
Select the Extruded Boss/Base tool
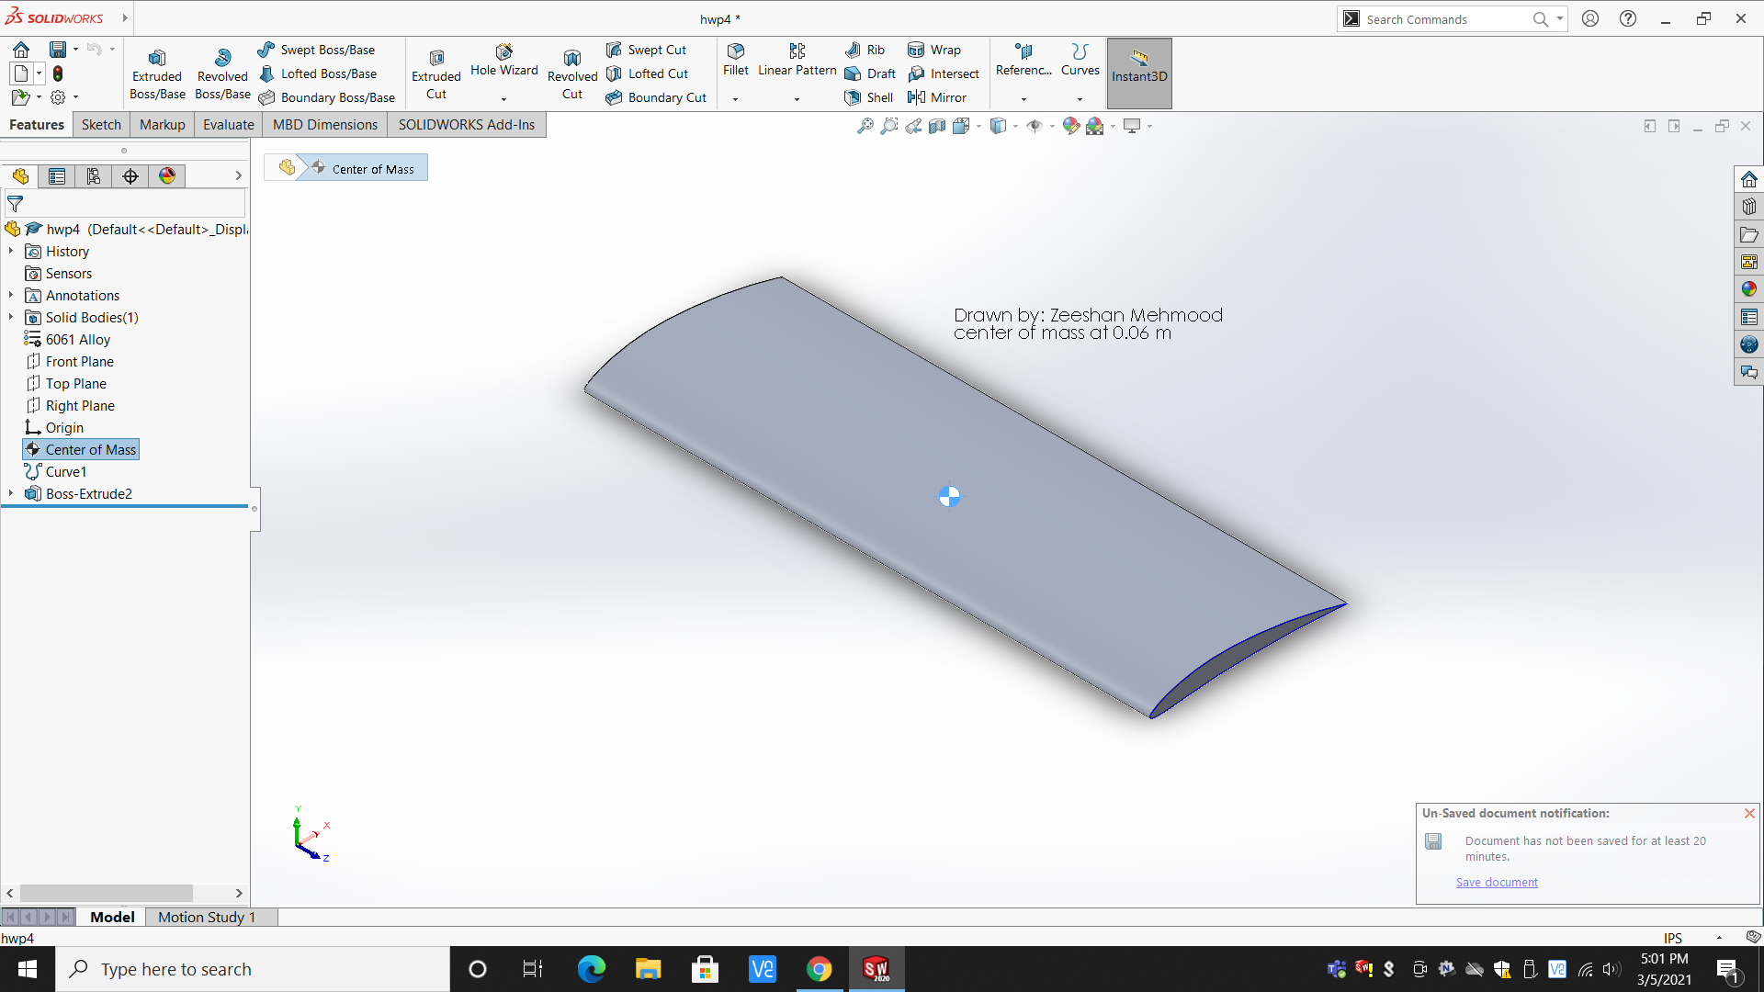(x=157, y=73)
